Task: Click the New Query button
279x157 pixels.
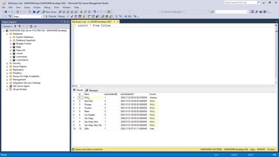Action: (x=49, y=12)
